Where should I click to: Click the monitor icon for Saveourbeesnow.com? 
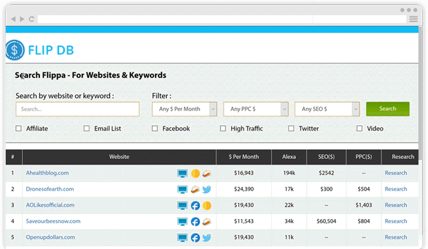click(x=182, y=222)
